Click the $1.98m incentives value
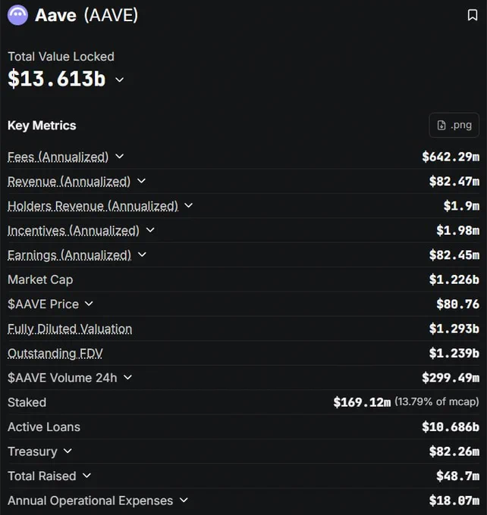Image resolution: width=487 pixels, height=515 pixels. click(x=457, y=230)
